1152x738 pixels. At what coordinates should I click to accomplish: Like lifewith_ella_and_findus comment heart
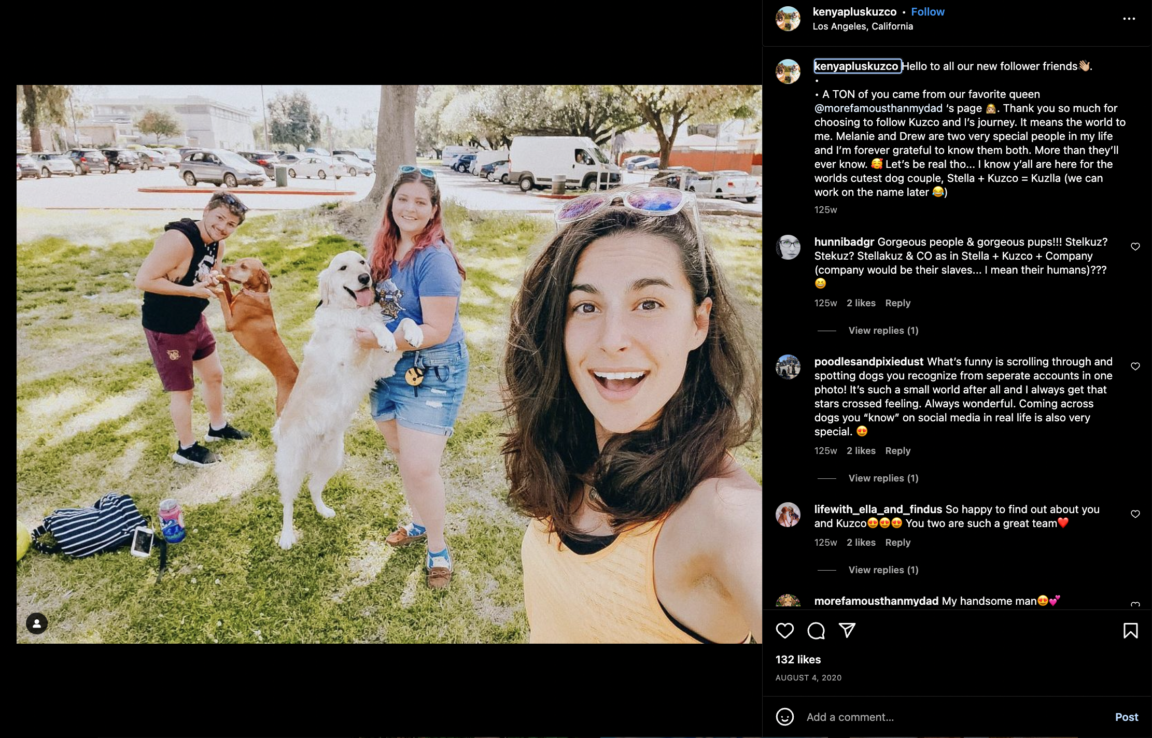click(x=1135, y=514)
